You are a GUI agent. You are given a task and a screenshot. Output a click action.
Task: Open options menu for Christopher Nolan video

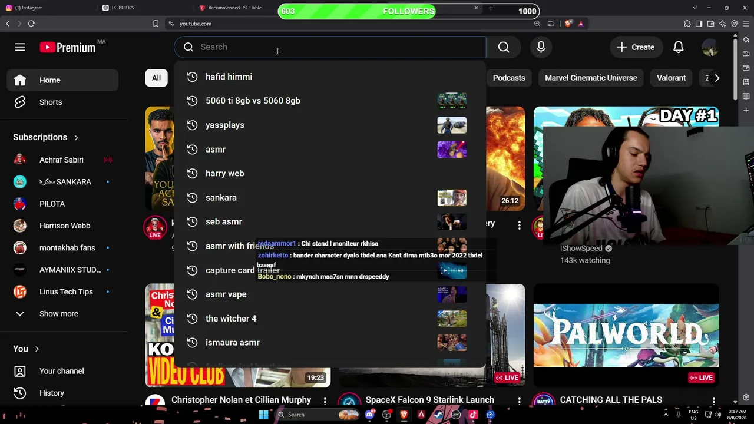click(x=325, y=401)
